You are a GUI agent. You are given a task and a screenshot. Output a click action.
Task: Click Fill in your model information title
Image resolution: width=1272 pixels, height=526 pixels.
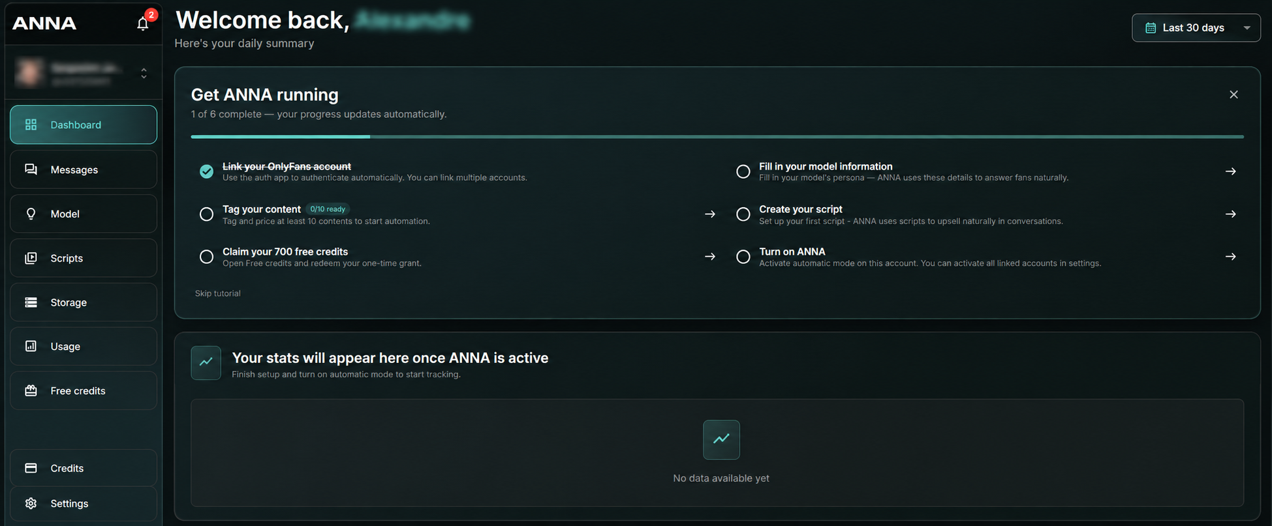pyautogui.click(x=826, y=166)
